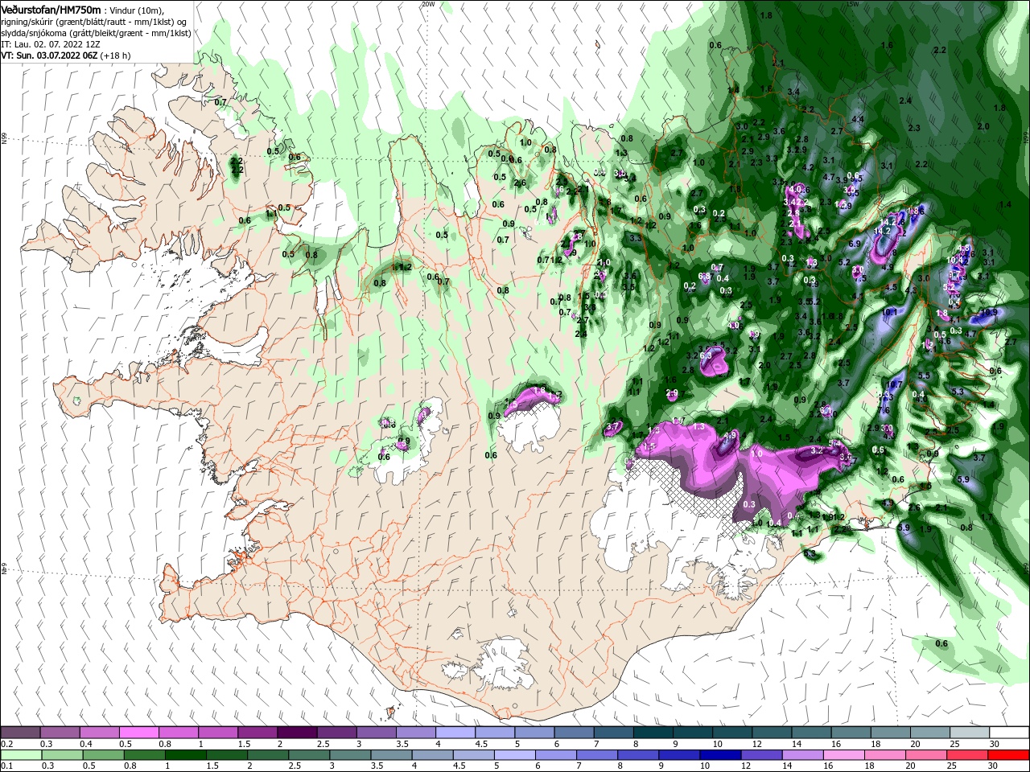Click the pale grey swatch labeled 25 in snow legend
The image size is (1030, 772).
pyautogui.click(x=970, y=733)
